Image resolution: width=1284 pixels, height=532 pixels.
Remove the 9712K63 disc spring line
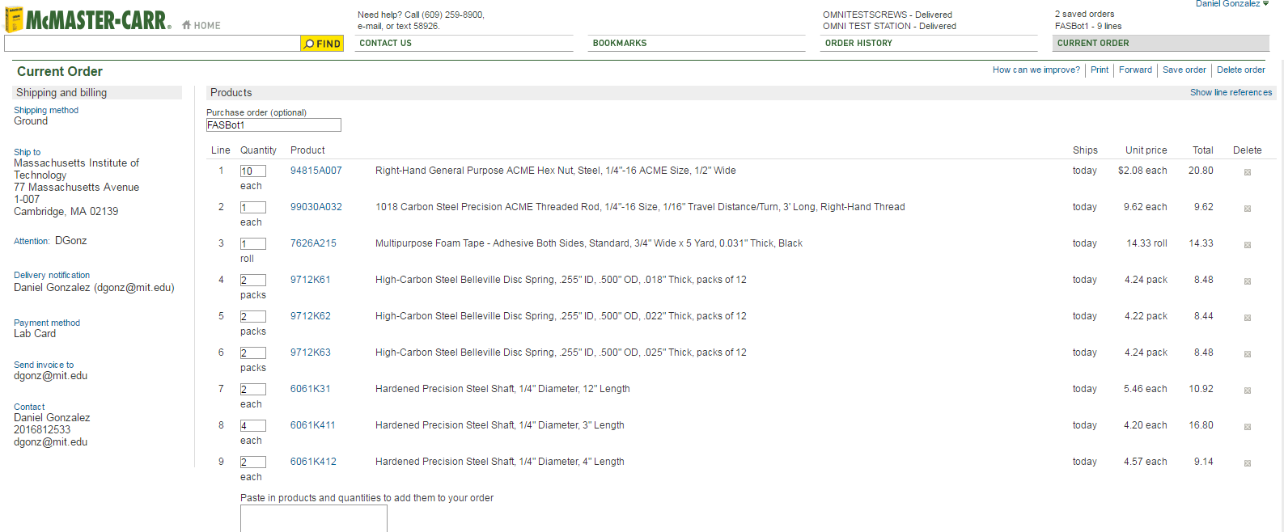[1248, 354]
